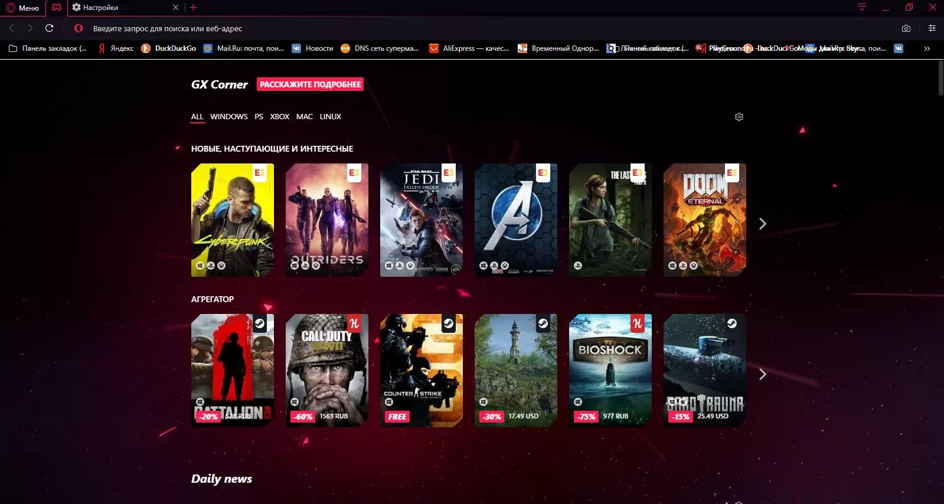
Task: Close the Настройки tab
Action: coord(175,8)
